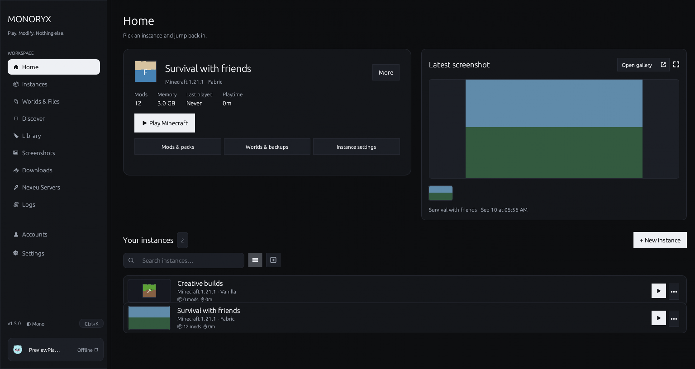Open Downloads from the sidebar
Screen dimensions: 695x369
(54, 170)
